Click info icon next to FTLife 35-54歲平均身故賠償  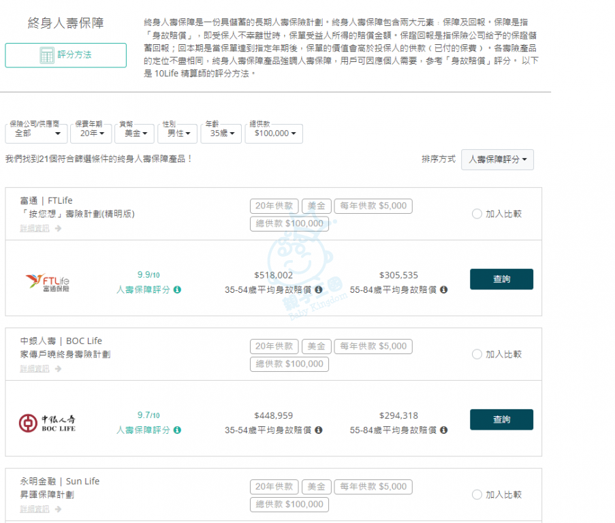pos(319,289)
